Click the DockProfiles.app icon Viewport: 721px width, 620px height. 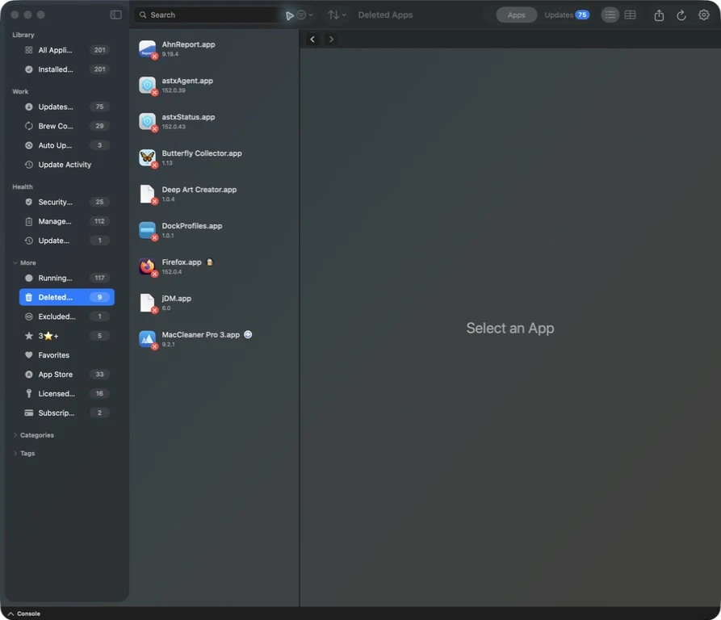click(x=147, y=230)
